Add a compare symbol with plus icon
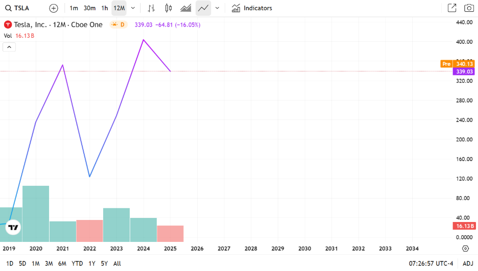This screenshot has width=478, height=271. [53, 8]
